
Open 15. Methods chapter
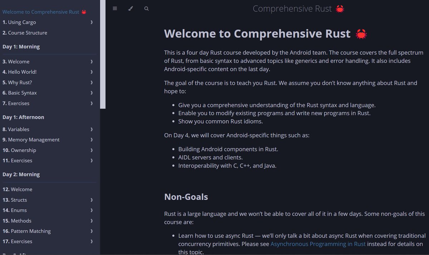(x=17, y=221)
